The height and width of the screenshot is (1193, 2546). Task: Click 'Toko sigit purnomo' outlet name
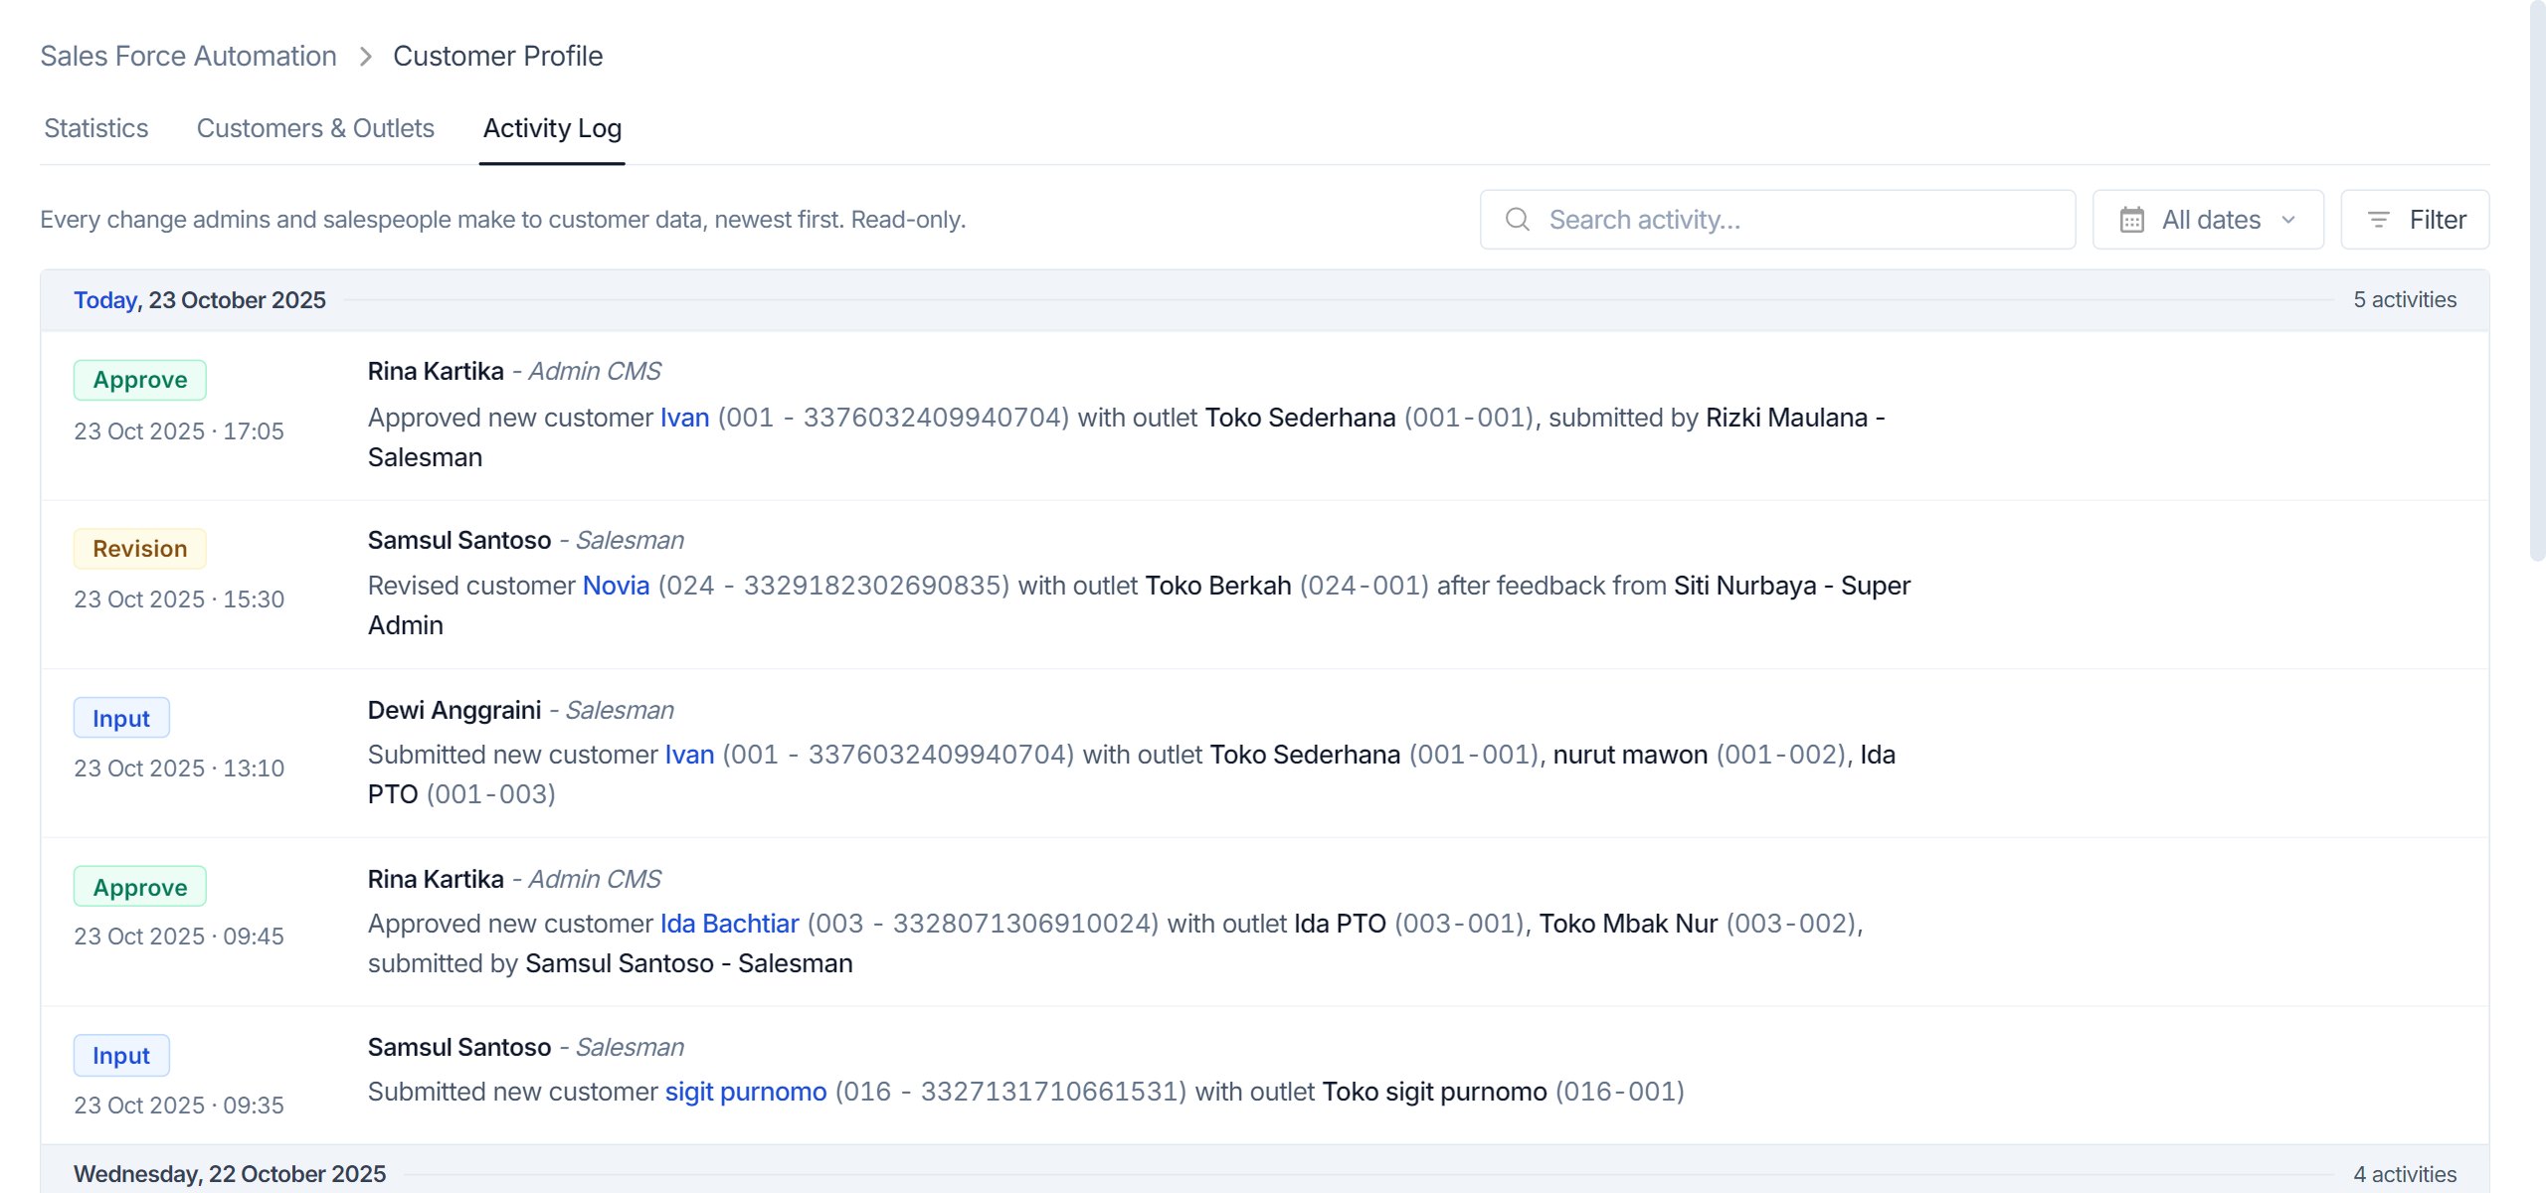pyautogui.click(x=1434, y=1092)
